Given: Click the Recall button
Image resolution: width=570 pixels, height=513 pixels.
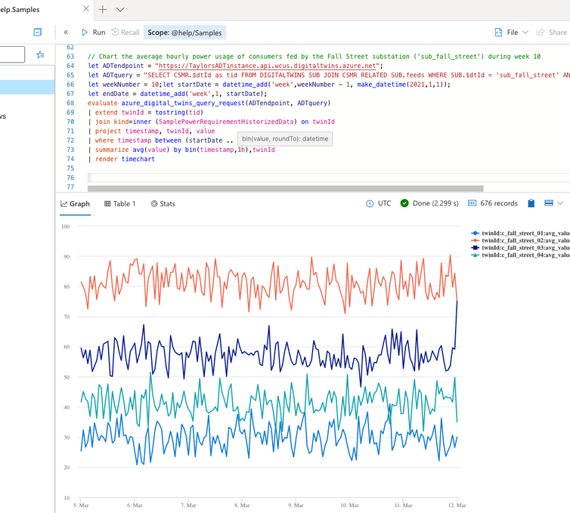Looking at the screenshot, I should pos(125,32).
